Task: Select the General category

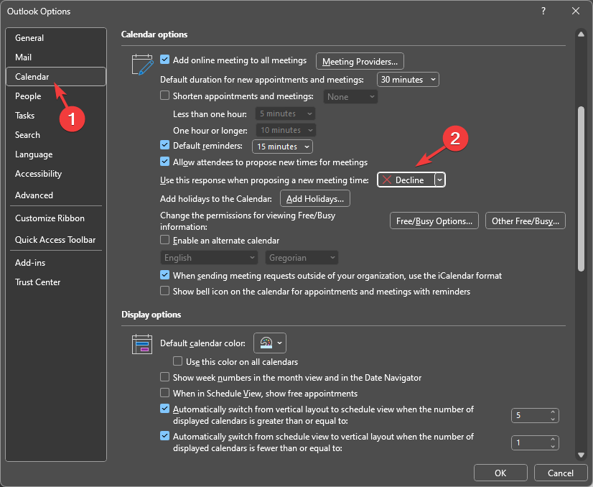Action: tap(56, 38)
